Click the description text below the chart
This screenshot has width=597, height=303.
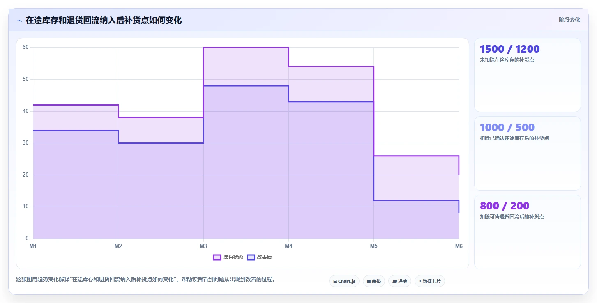145,279
